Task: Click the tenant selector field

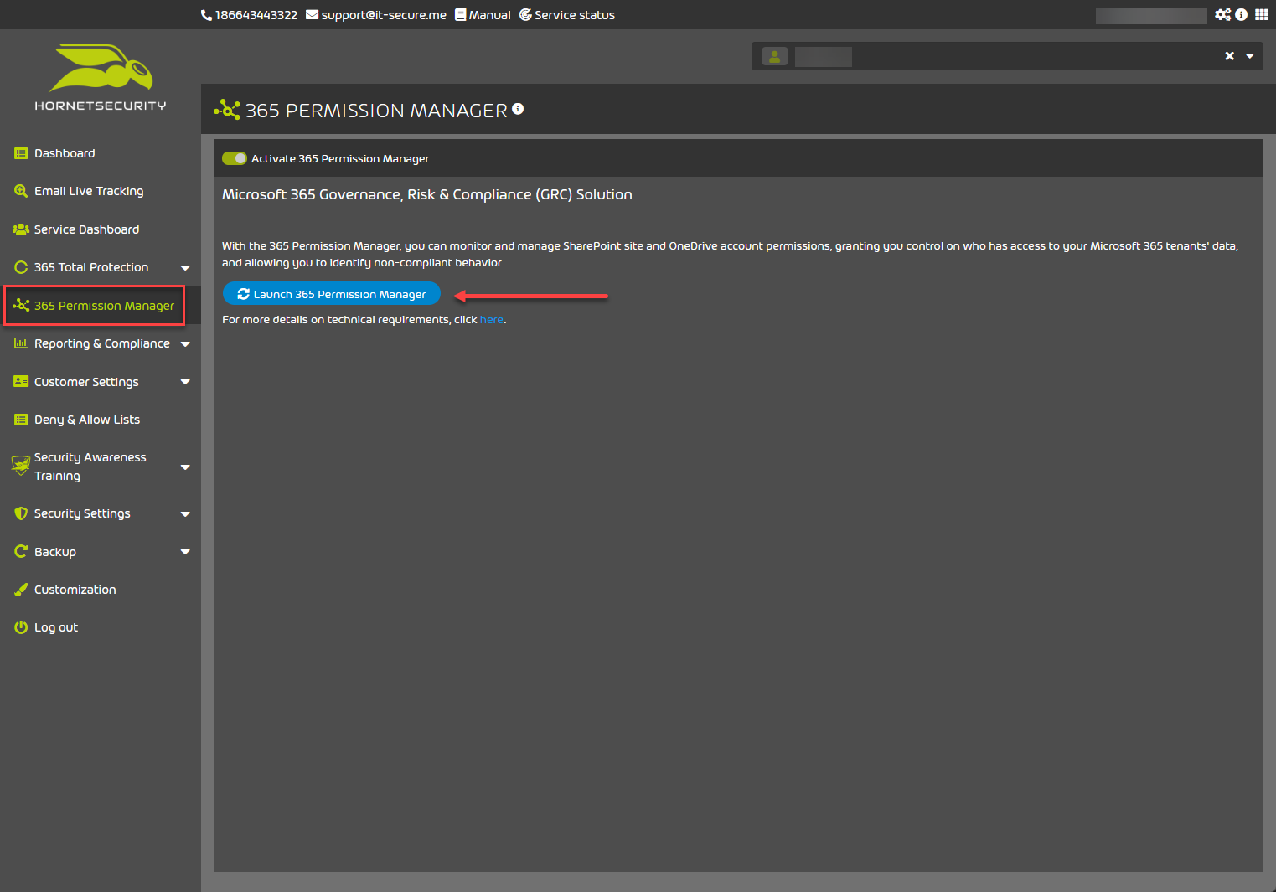Action: [1007, 56]
